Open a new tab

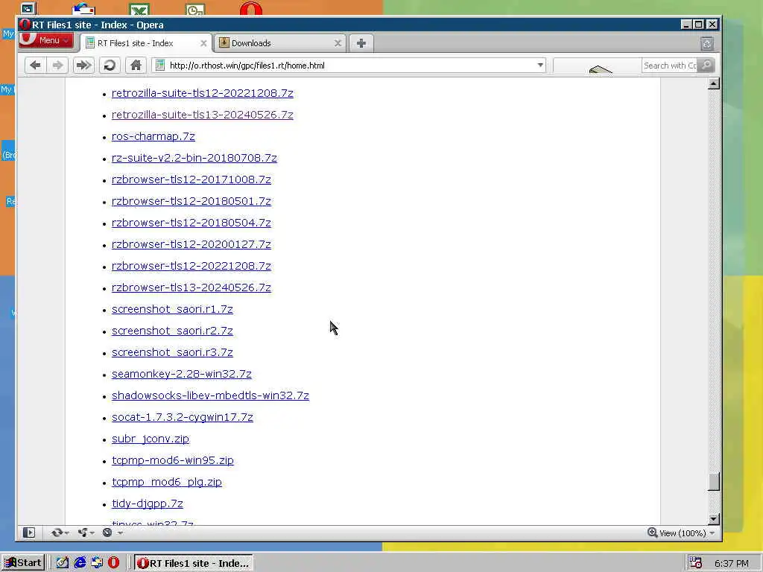(361, 43)
